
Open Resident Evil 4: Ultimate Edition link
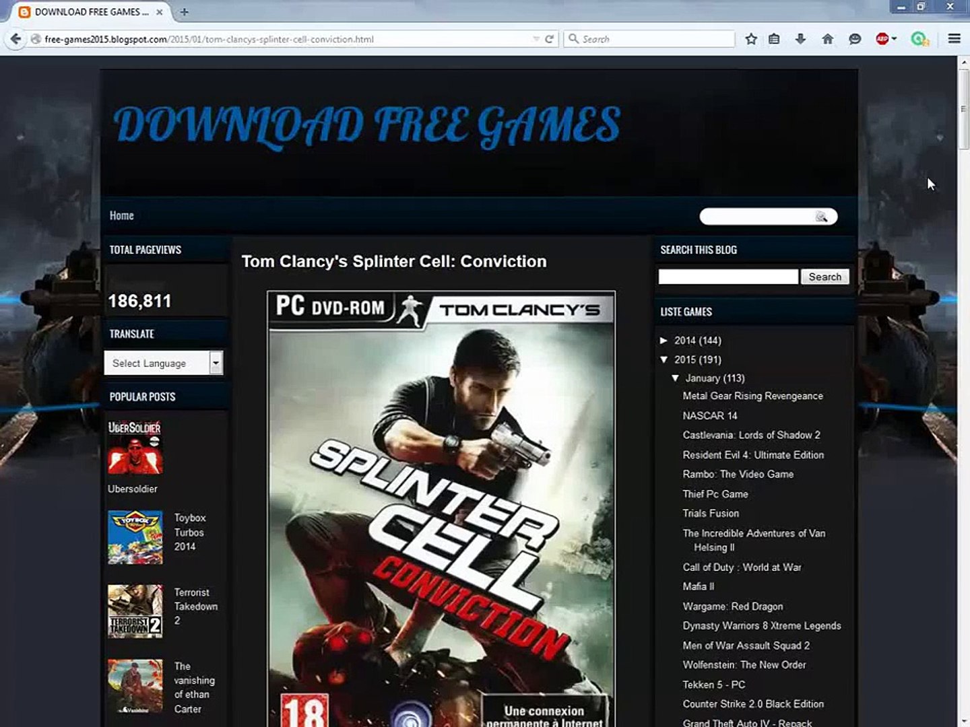[753, 455]
